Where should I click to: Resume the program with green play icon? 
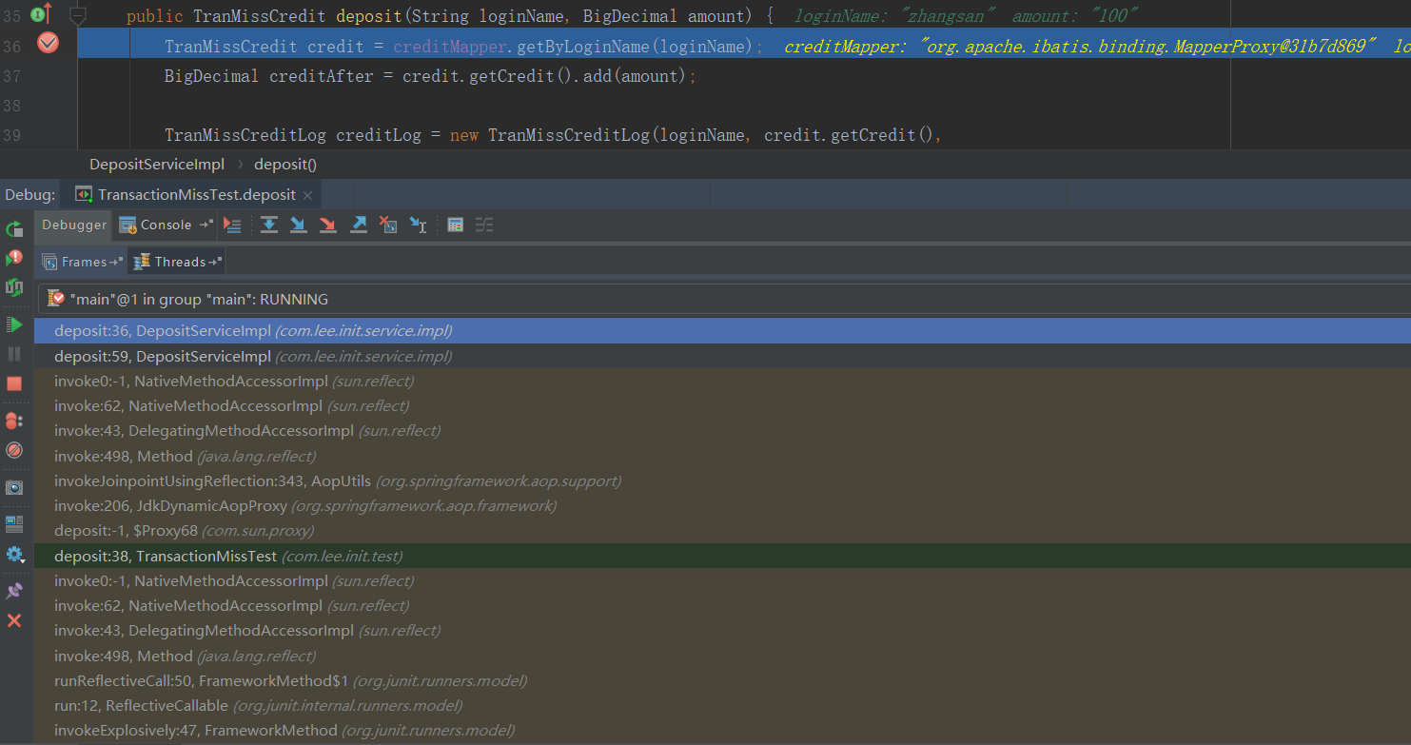pos(14,324)
